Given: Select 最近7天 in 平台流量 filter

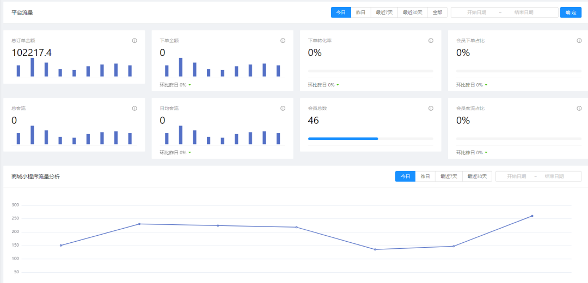Looking at the screenshot, I should point(384,12).
